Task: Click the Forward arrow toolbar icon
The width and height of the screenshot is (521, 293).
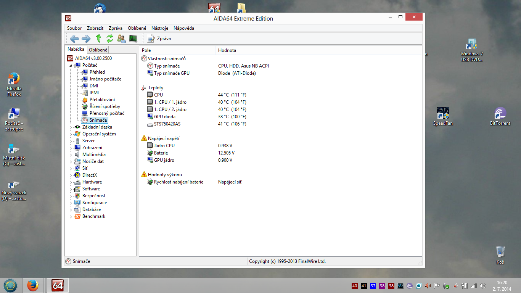Action: click(86, 39)
